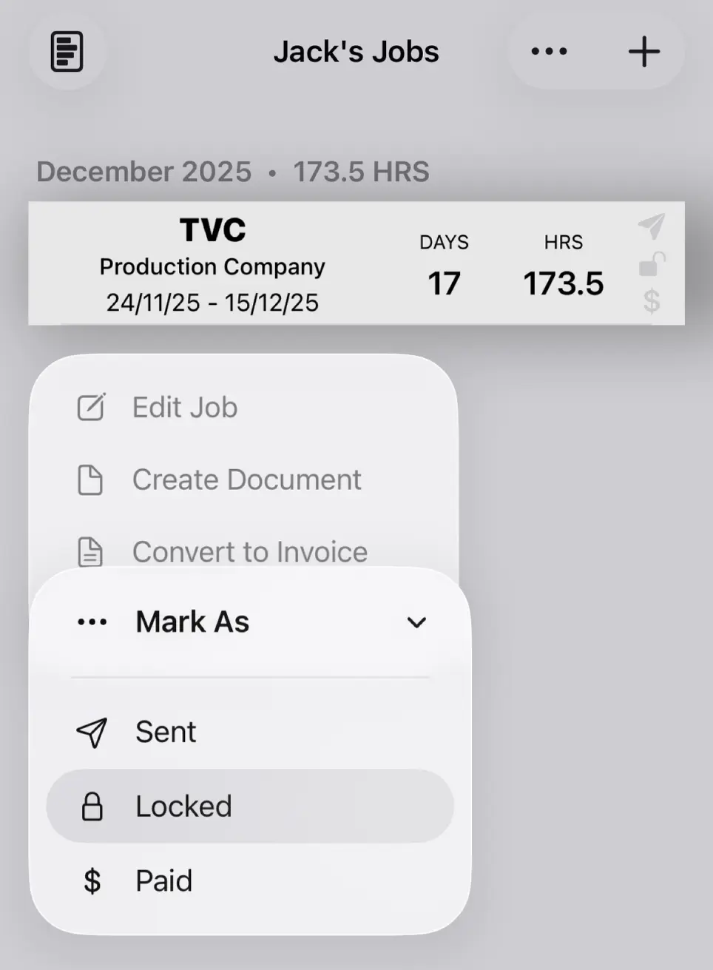Select Edit Job from the menu

185,406
